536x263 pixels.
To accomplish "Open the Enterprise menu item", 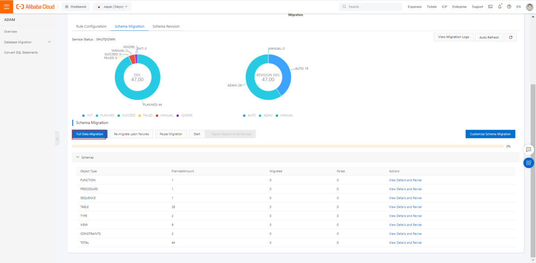I will 459,7.
